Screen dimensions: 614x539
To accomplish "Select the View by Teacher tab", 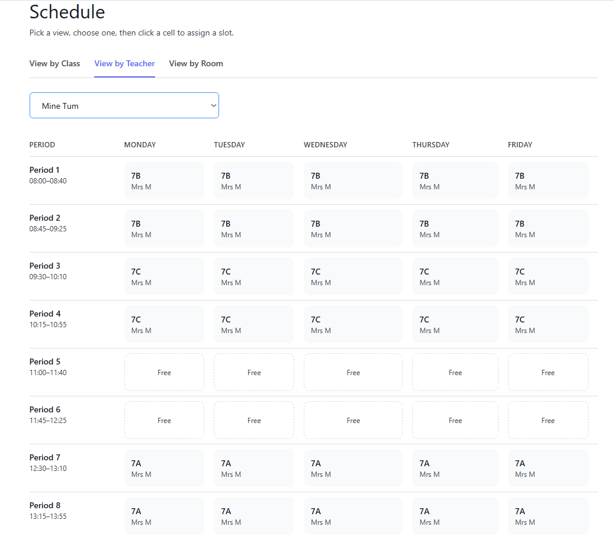I will click(124, 63).
